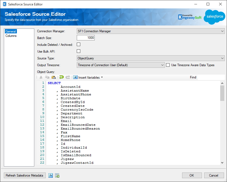Click the query editor scrollbar thumb
The width and height of the screenshot is (227, 182).
[x=222, y=93]
